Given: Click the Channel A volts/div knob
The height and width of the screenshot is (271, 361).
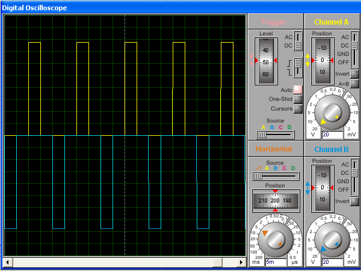Looking at the screenshot, I should pos(332,112).
